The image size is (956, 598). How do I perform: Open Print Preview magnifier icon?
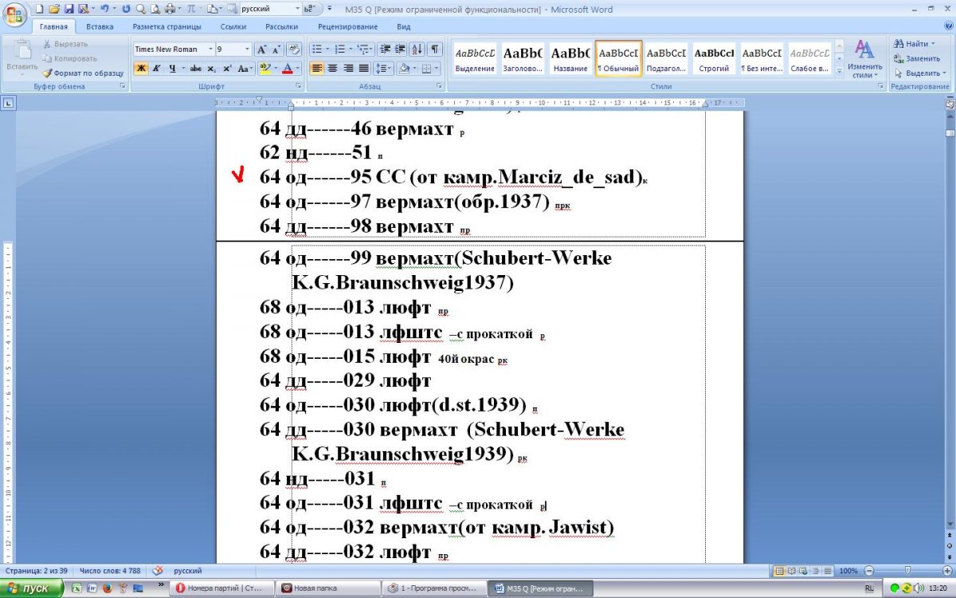click(154, 9)
